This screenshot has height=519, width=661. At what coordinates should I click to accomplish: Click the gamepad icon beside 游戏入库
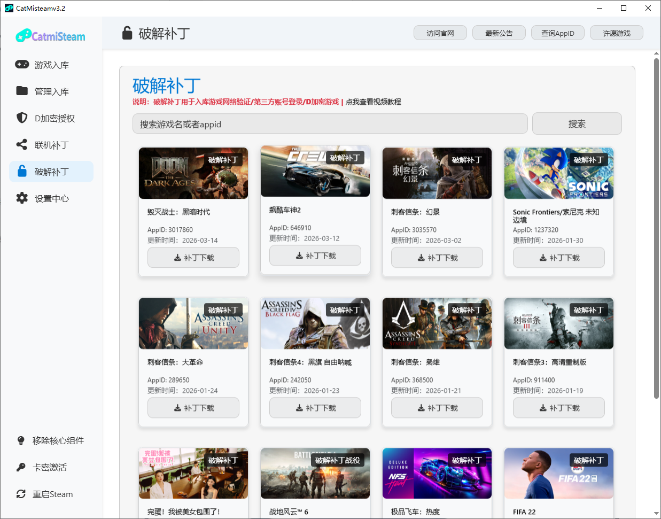coord(22,64)
